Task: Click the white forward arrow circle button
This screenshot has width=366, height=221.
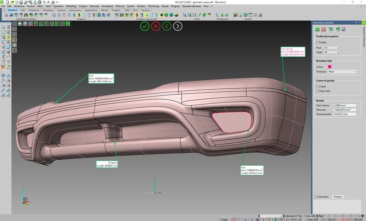Action: pyautogui.click(x=178, y=26)
